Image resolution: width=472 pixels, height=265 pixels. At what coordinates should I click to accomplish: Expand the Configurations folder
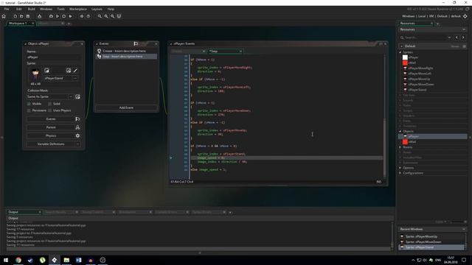(400, 173)
